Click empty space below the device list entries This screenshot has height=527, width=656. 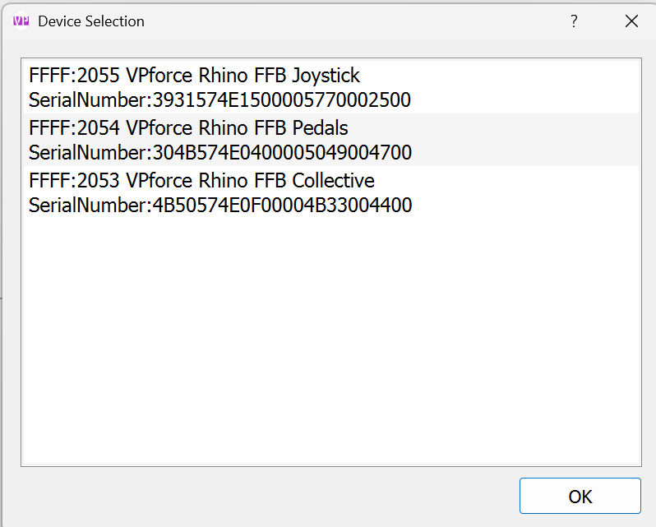tap(329, 345)
